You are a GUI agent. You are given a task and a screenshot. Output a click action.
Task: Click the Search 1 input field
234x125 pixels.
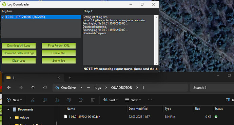tap(212, 88)
